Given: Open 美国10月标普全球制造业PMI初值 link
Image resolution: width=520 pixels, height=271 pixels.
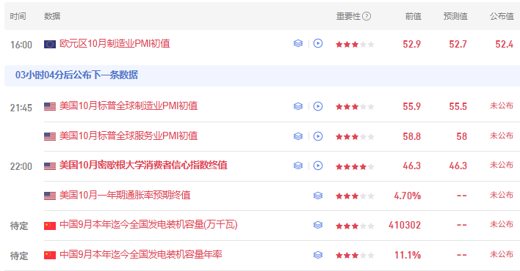Looking at the screenshot, I should point(129,106).
